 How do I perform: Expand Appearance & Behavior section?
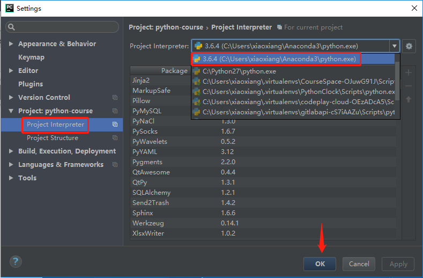(x=11, y=44)
